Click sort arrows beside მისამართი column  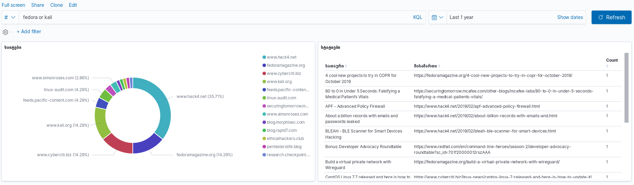439,66
